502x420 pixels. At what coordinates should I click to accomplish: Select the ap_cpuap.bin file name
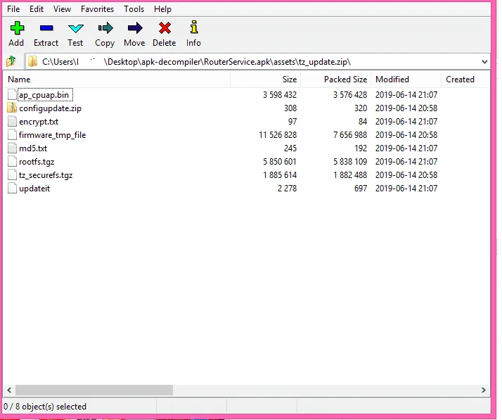click(x=44, y=95)
